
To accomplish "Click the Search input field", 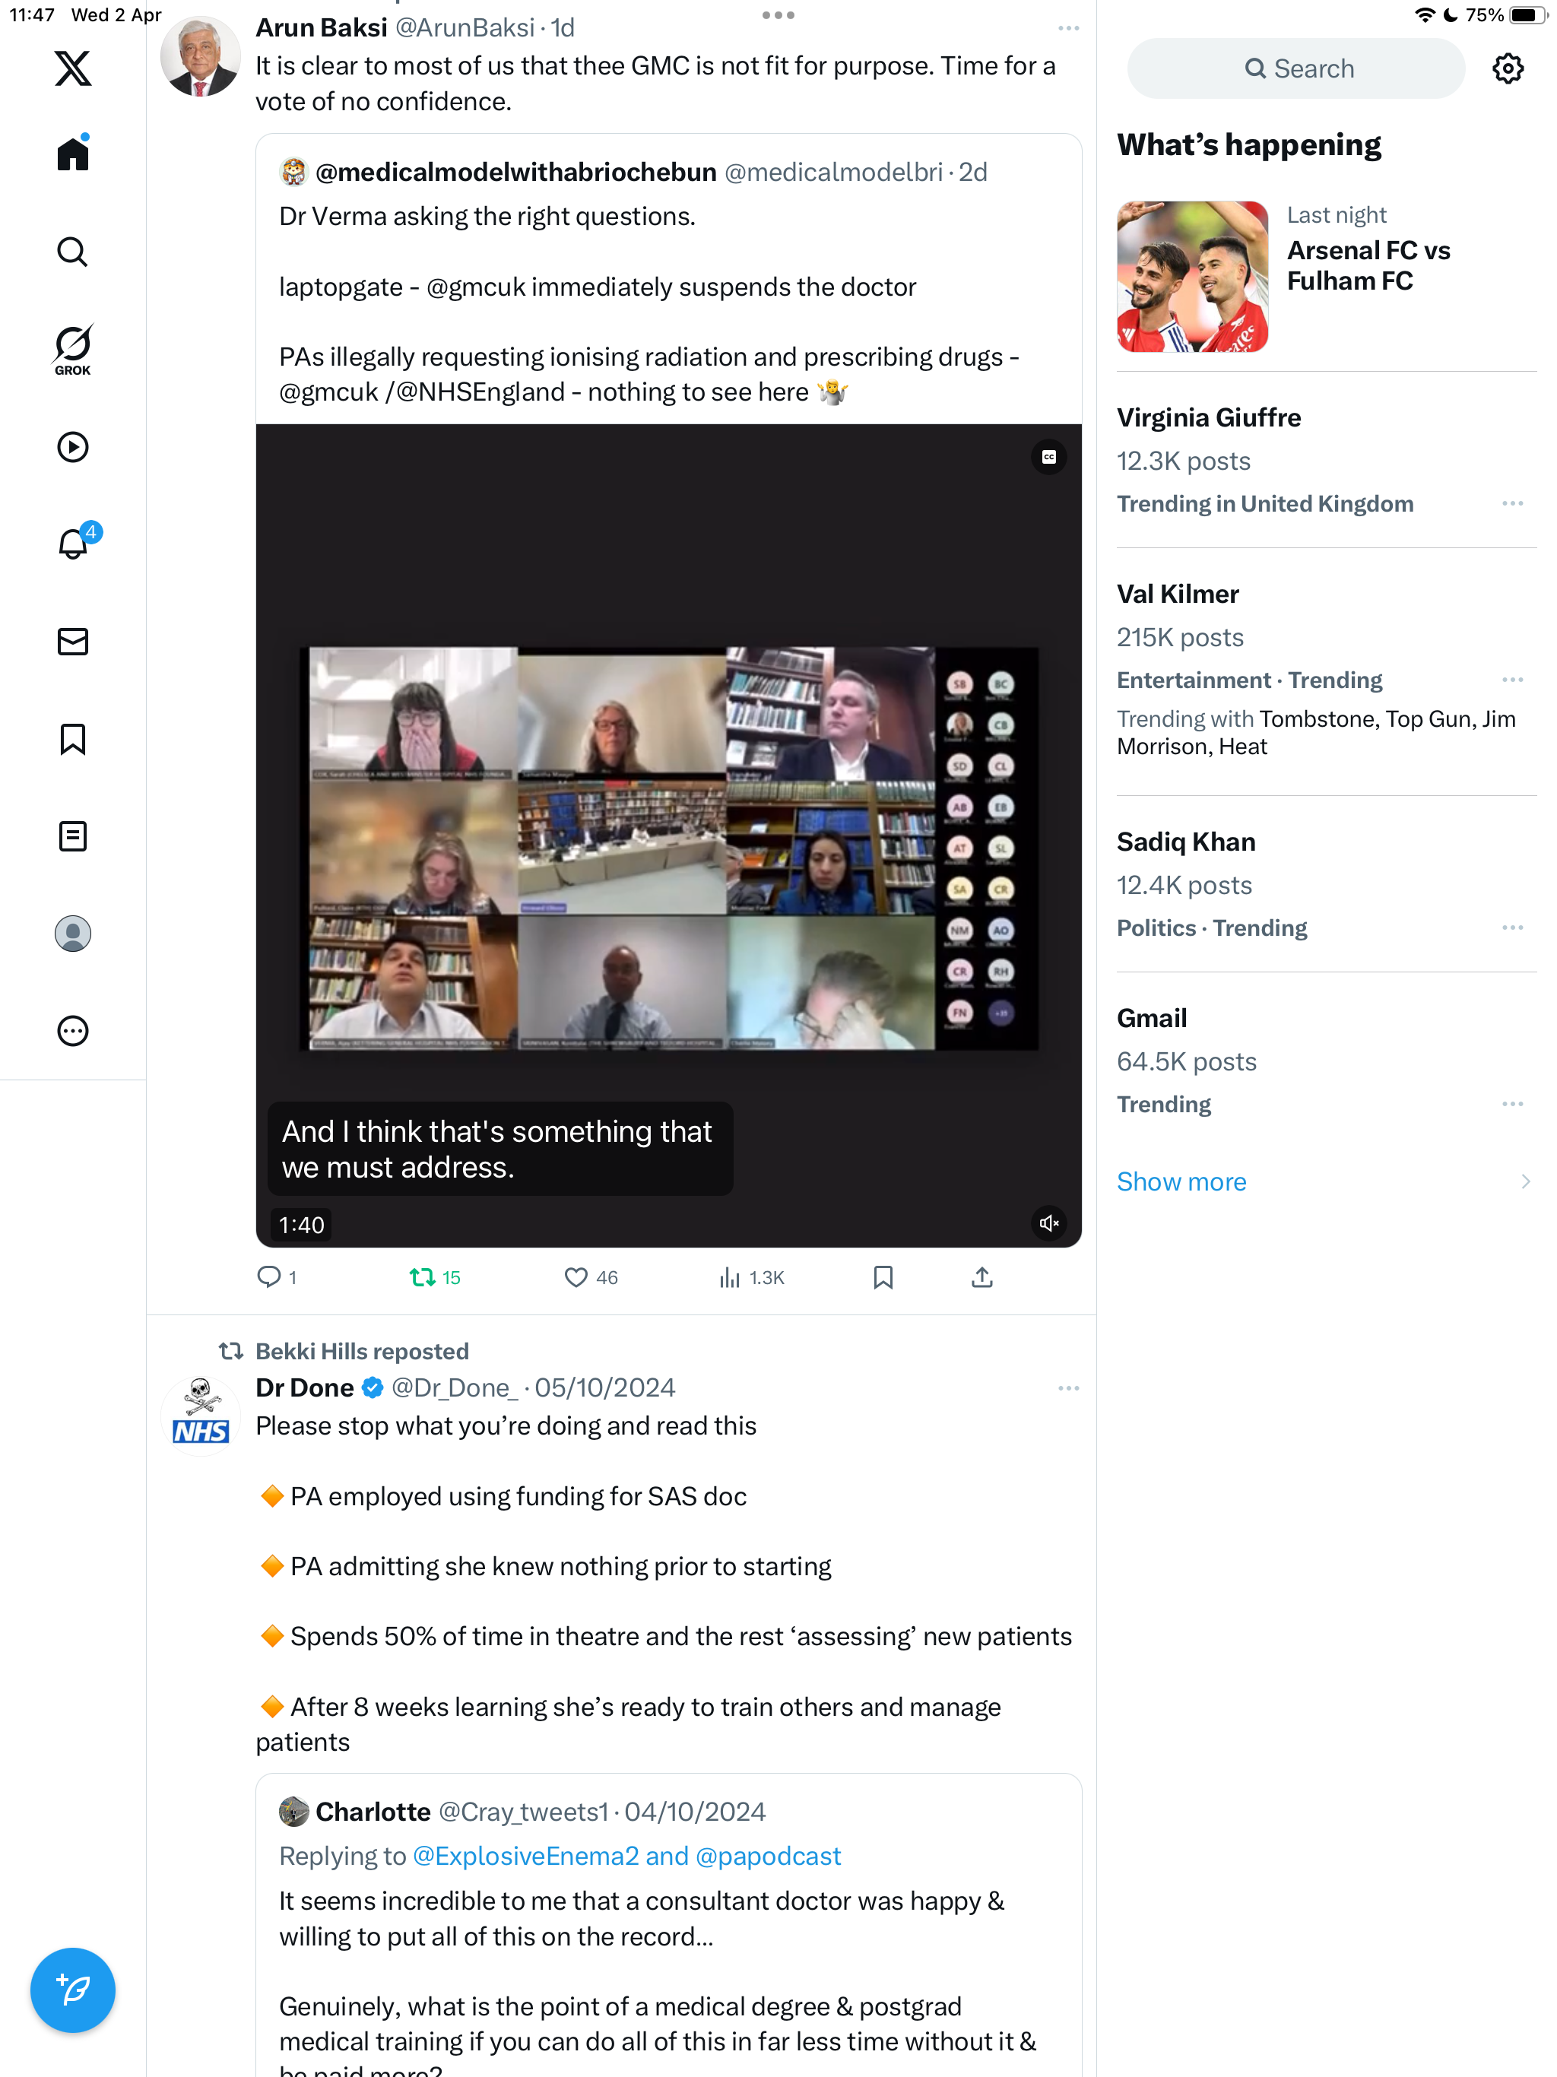I will coord(1296,68).
